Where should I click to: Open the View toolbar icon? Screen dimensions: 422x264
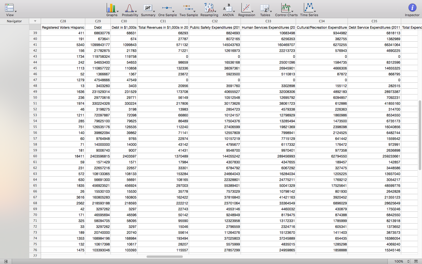(9, 8)
